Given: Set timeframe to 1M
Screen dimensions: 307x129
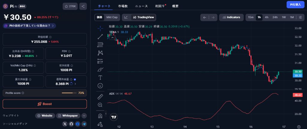Looking at the screenshot, I should 292,17.
